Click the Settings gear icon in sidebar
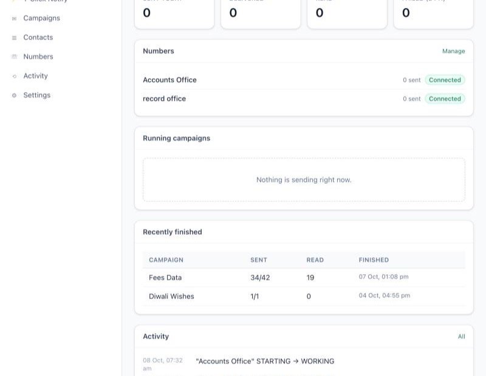 point(14,95)
